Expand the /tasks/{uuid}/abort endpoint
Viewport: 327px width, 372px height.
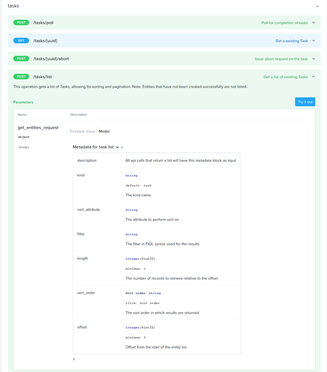[x=314, y=59]
